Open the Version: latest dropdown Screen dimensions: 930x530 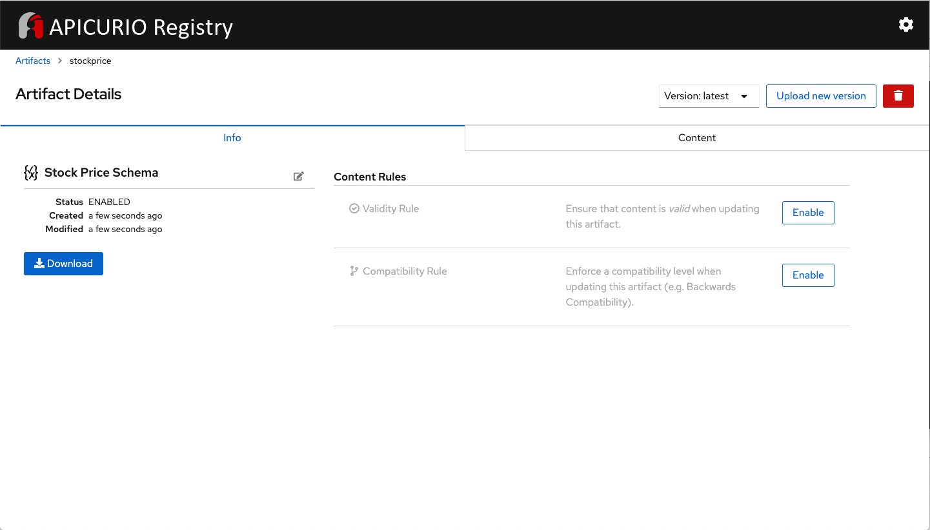click(x=708, y=96)
